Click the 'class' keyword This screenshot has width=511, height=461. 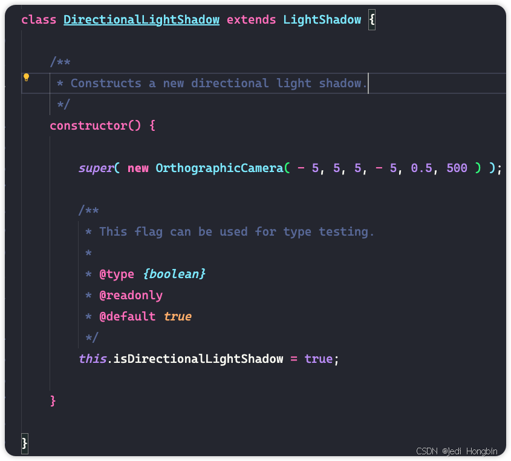tap(39, 20)
